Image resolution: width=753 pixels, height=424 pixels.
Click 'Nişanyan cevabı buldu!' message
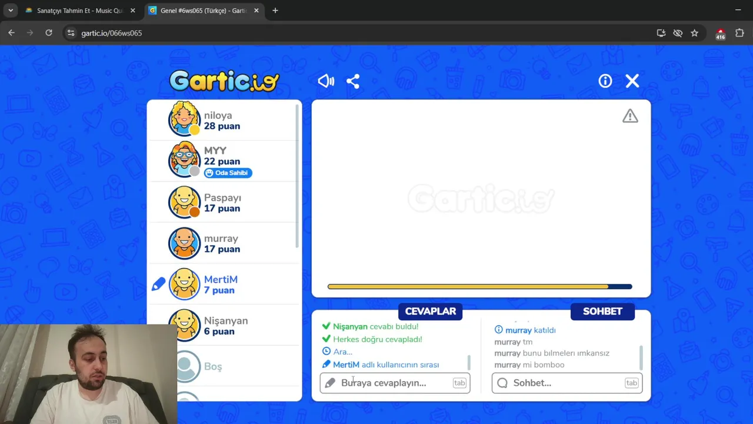coord(375,326)
